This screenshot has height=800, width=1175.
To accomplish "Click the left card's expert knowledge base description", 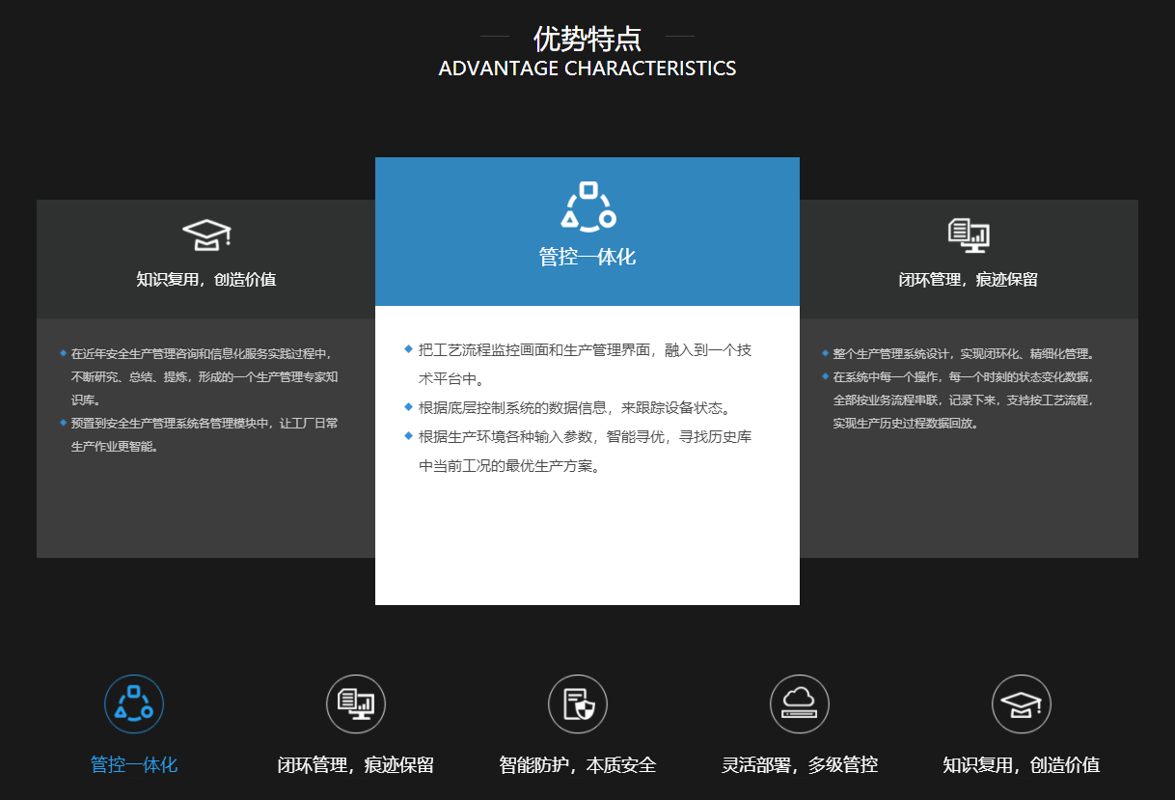I will (x=204, y=377).
